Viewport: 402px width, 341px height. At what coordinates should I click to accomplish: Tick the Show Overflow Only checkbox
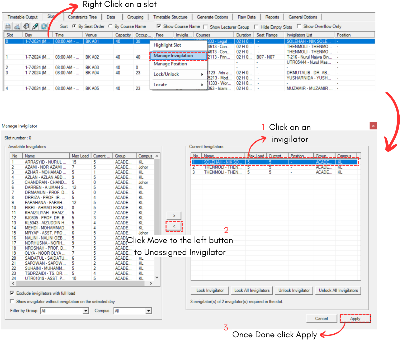(x=299, y=26)
